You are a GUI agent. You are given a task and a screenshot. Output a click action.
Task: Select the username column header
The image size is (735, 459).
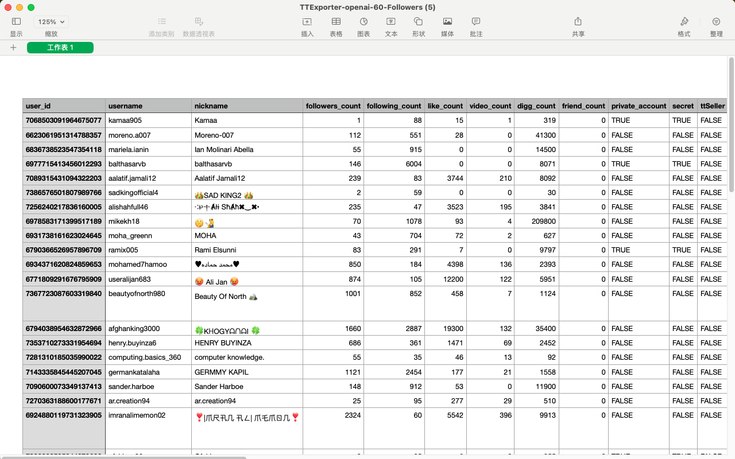point(149,106)
